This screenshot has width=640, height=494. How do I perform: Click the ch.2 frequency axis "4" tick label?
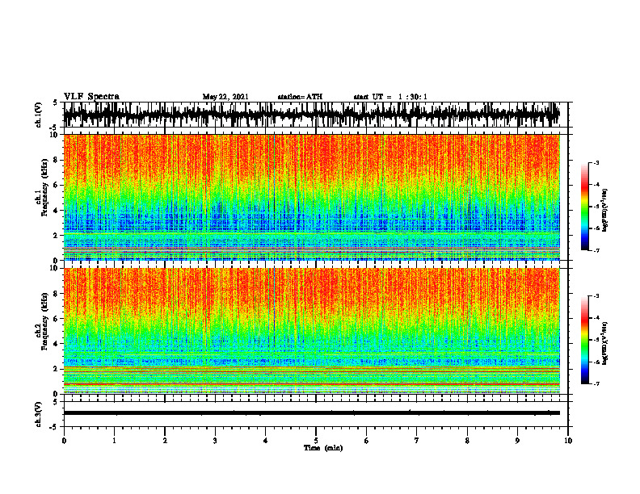[56, 344]
